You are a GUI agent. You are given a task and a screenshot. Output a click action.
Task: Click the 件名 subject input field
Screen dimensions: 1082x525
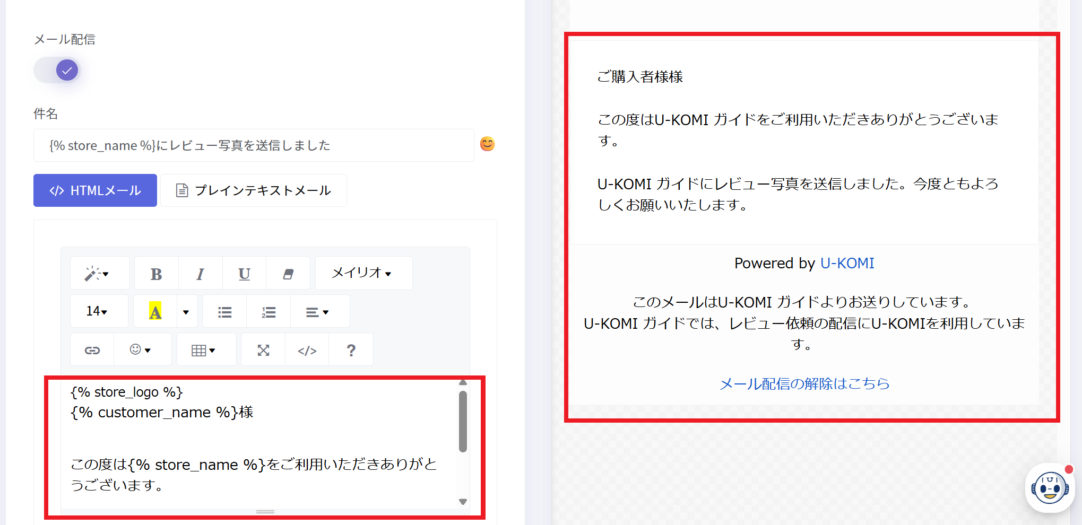(254, 145)
